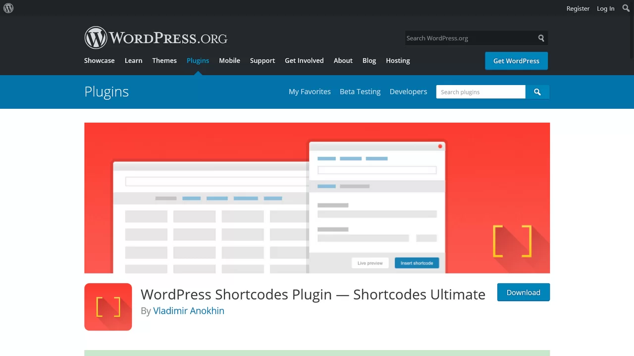Open the Hosting menu item
This screenshot has height=356, width=634.
click(398, 60)
